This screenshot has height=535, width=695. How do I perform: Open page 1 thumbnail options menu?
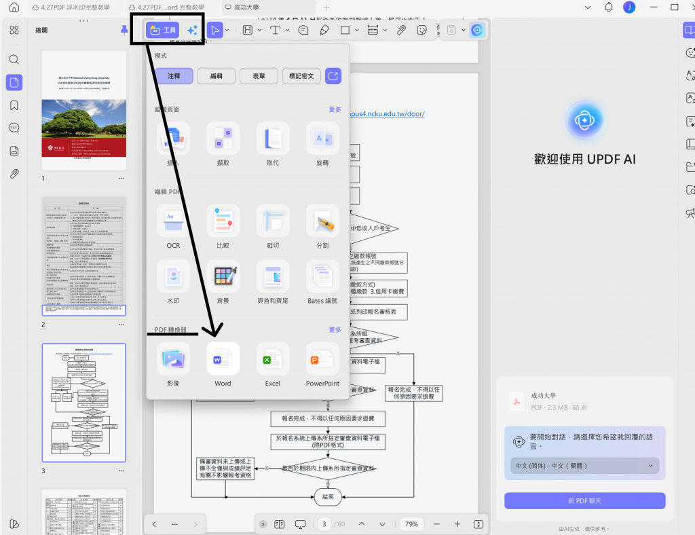tap(121, 178)
